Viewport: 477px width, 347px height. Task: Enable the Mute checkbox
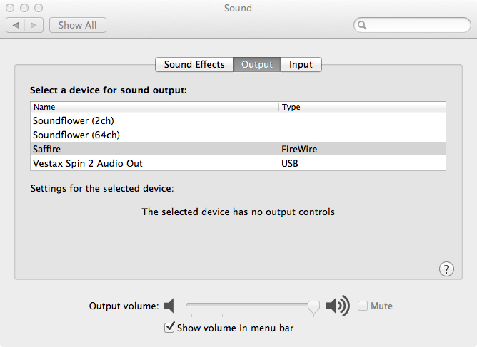[363, 306]
